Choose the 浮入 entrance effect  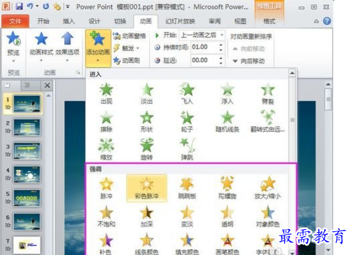coord(227,94)
